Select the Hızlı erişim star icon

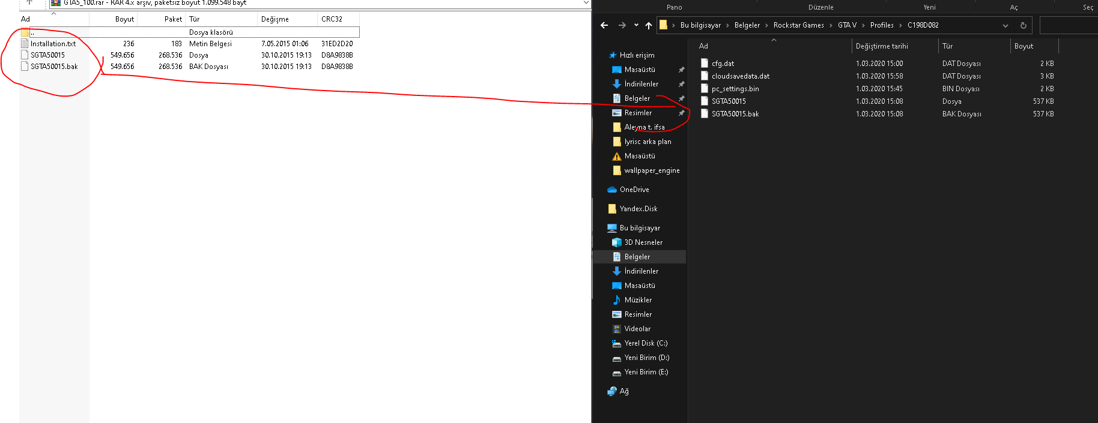point(613,55)
